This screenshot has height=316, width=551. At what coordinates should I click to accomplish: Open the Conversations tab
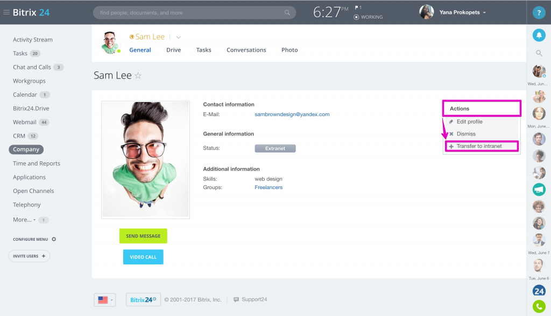click(x=246, y=50)
